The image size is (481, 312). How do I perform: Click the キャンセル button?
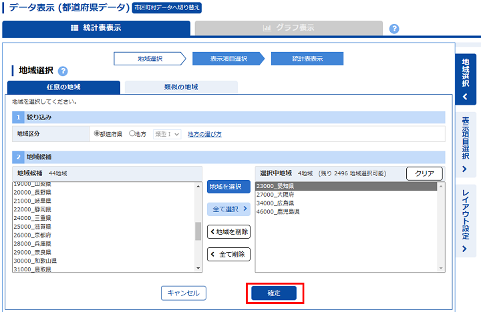point(184,293)
